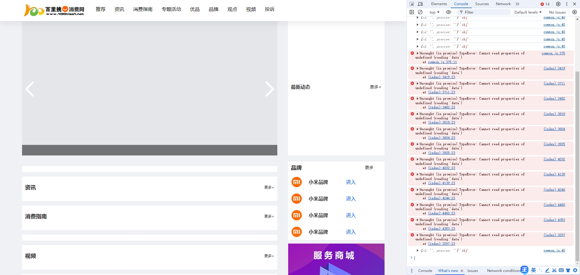Switch to the Sources tab

pos(482,4)
